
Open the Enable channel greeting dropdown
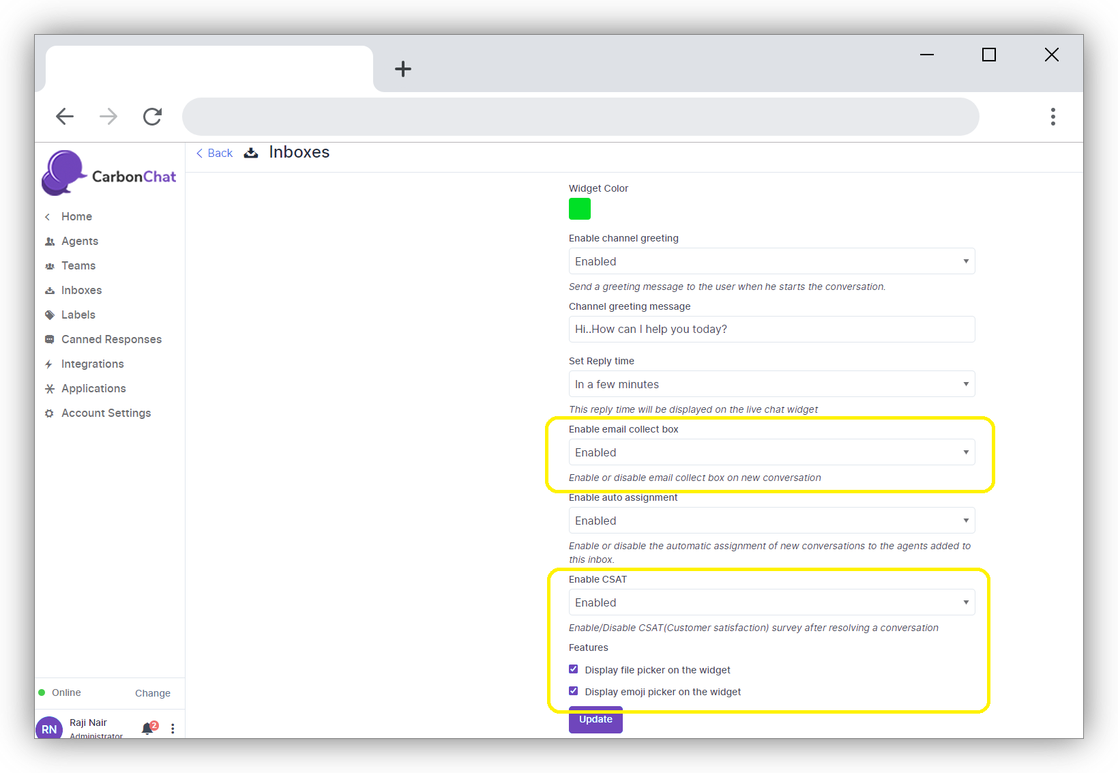(771, 261)
